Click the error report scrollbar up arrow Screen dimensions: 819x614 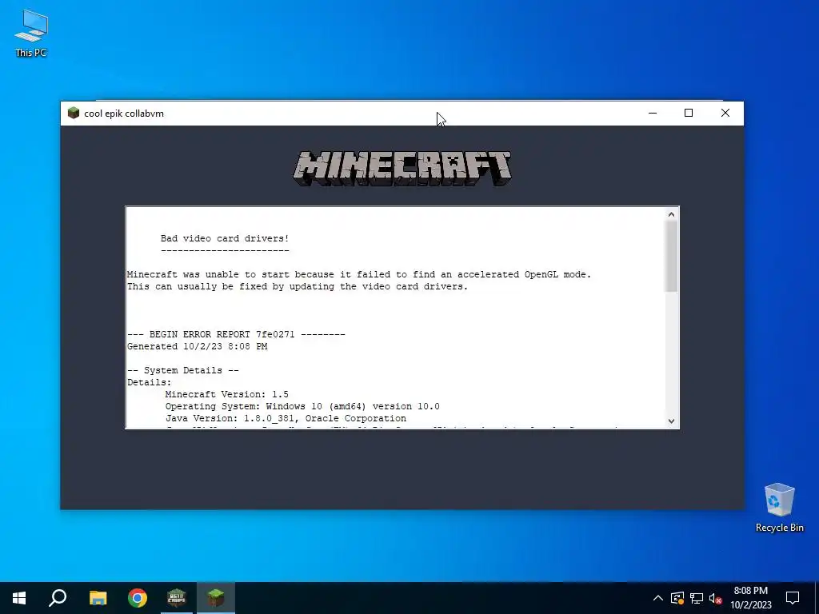(x=671, y=214)
